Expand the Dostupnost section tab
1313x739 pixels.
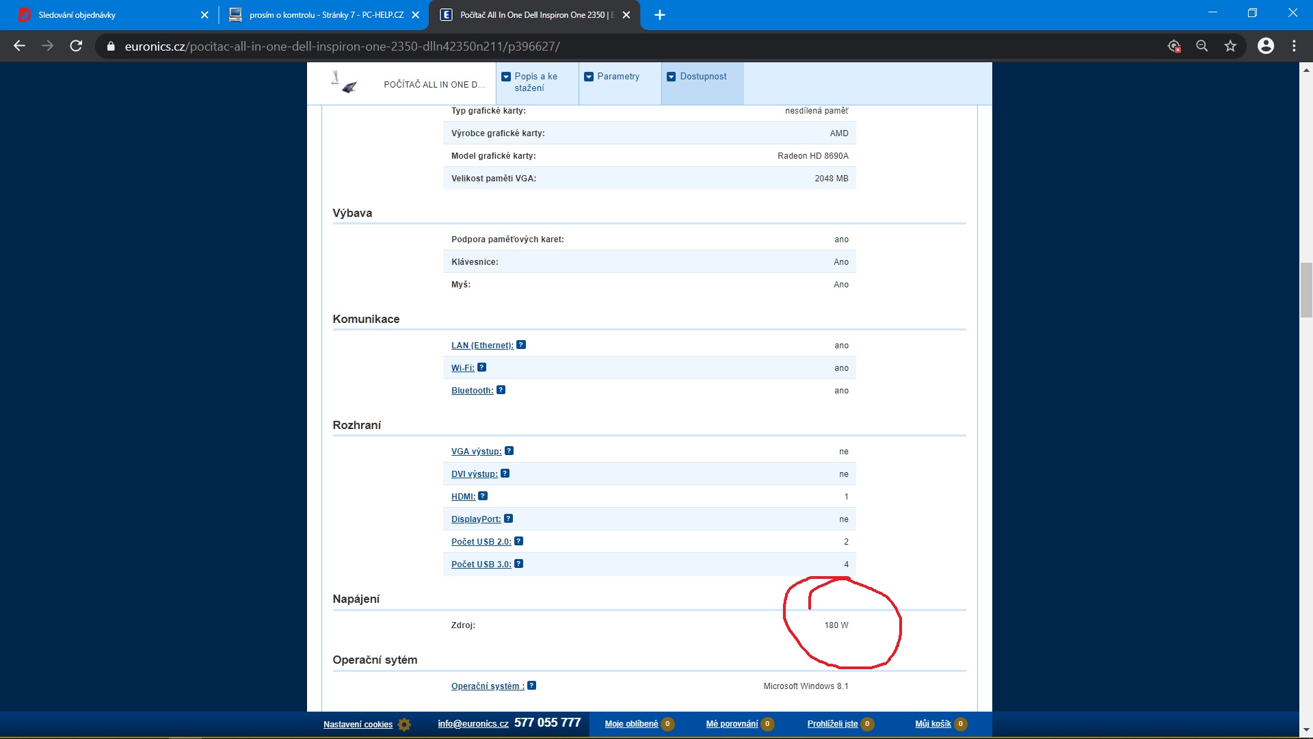coord(702,77)
